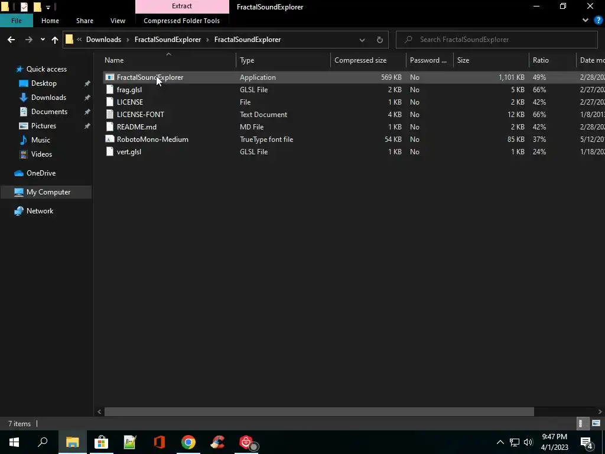The width and height of the screenshot is (605, 454).
Task: Open the Quick Access Toolbar customize dropdown
Action: 48,7
